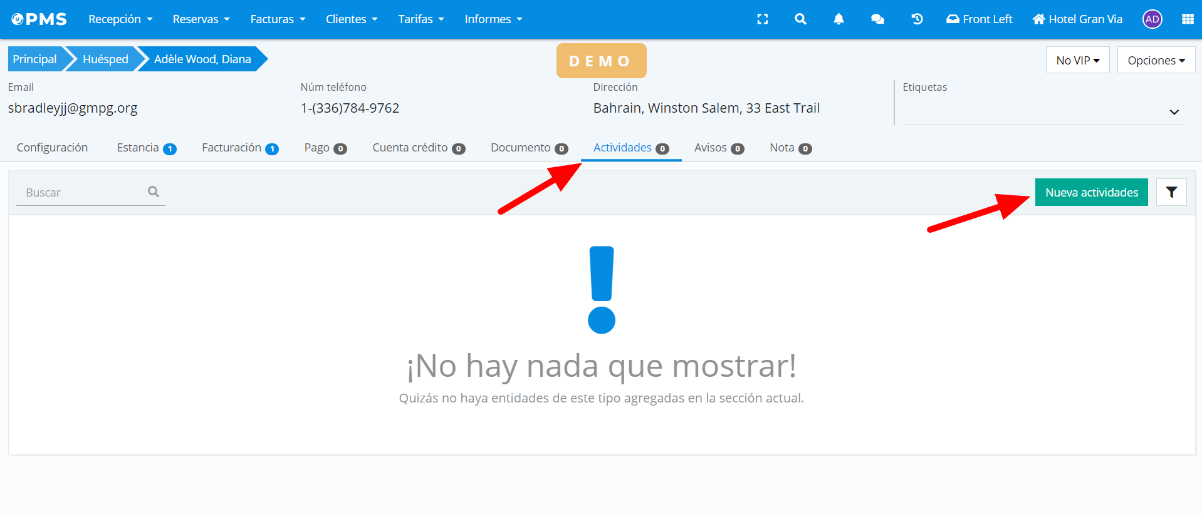
Task: Open the activities filter funnel icon
Action: (1171, 192)
